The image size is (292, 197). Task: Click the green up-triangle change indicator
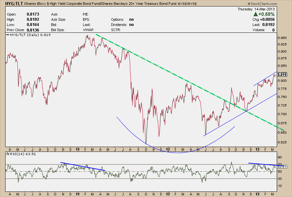[256, 15]
